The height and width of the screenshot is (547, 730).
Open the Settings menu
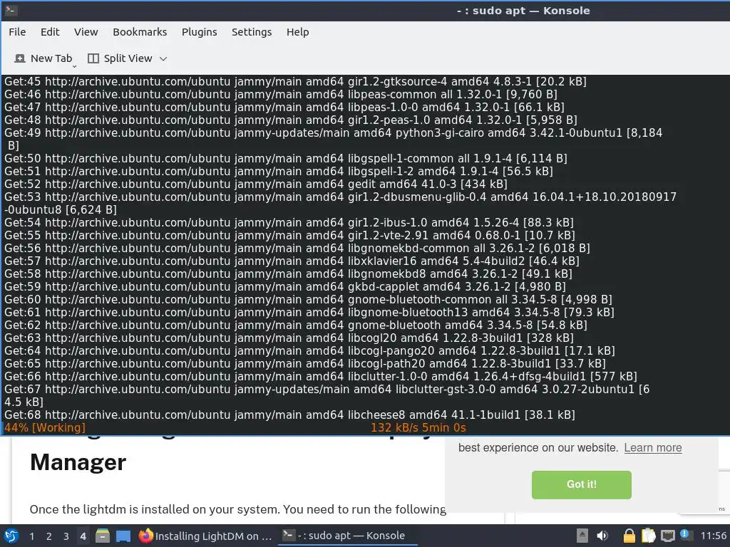click(252, 32)
